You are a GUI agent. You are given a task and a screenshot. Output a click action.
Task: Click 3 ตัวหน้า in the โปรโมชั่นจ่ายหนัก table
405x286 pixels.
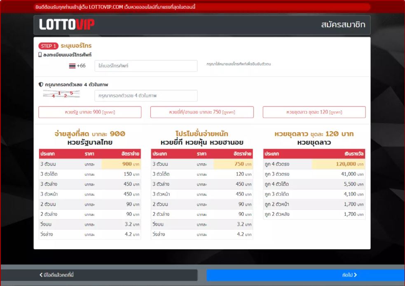click(x=161, y=194)
